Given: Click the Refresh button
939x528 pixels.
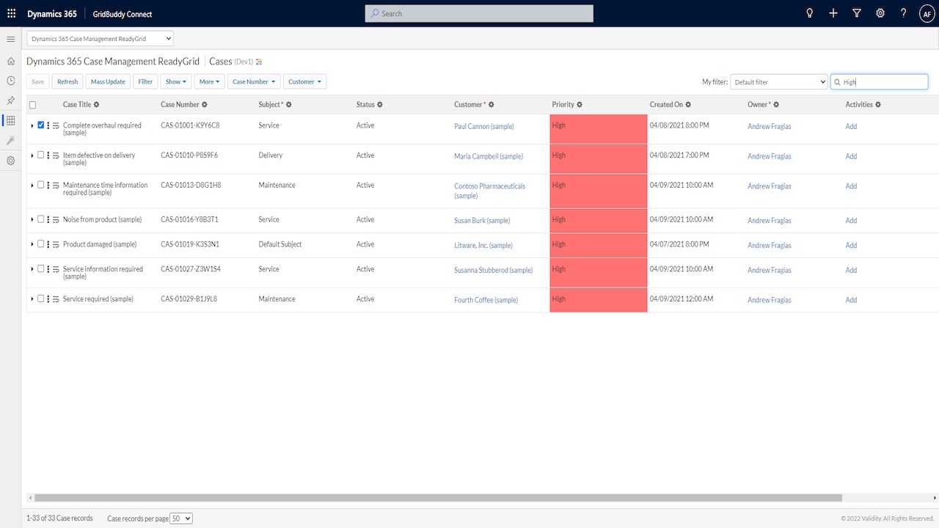Looking at the screenshot, I should [67, 81].
